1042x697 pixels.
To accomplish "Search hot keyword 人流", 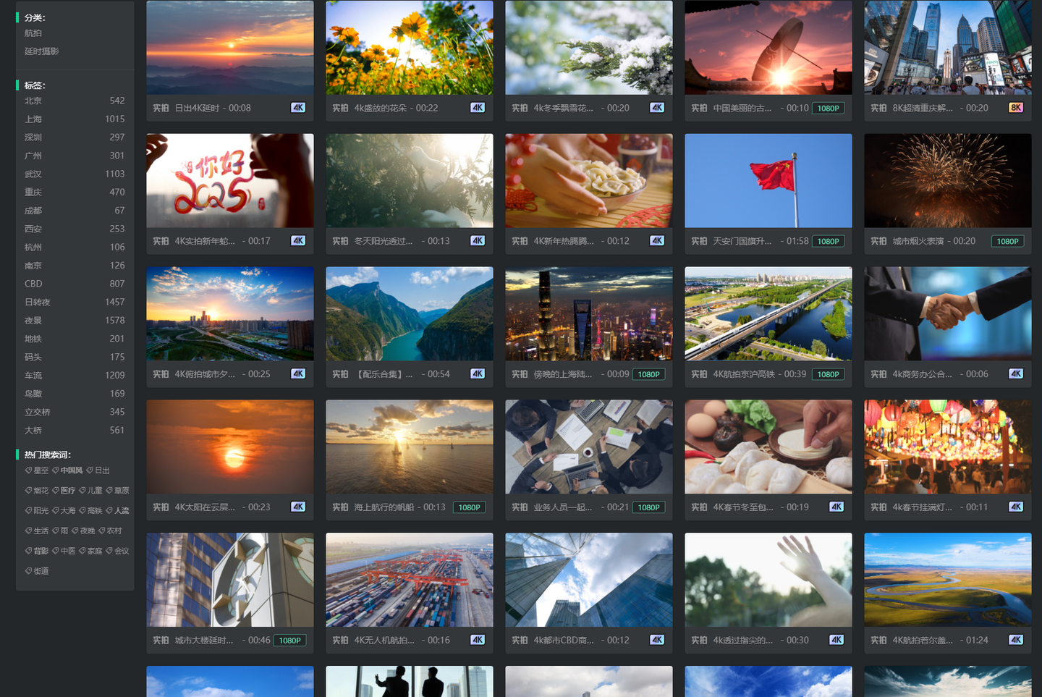I will (117, 511).
